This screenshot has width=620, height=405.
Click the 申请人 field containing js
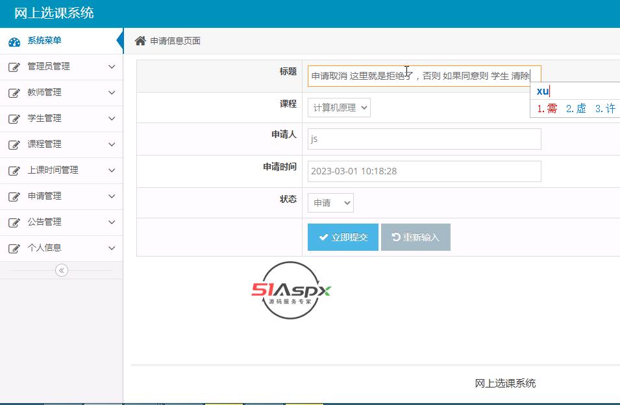coord(425,139)
